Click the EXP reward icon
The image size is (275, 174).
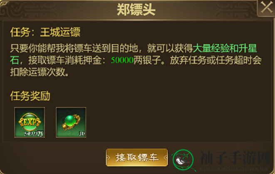click(30, 123)
